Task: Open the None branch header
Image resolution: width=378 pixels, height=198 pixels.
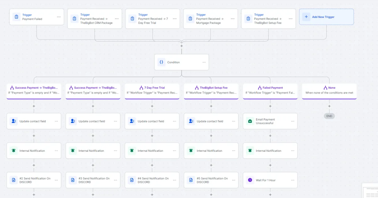Action: pos(329,91)
